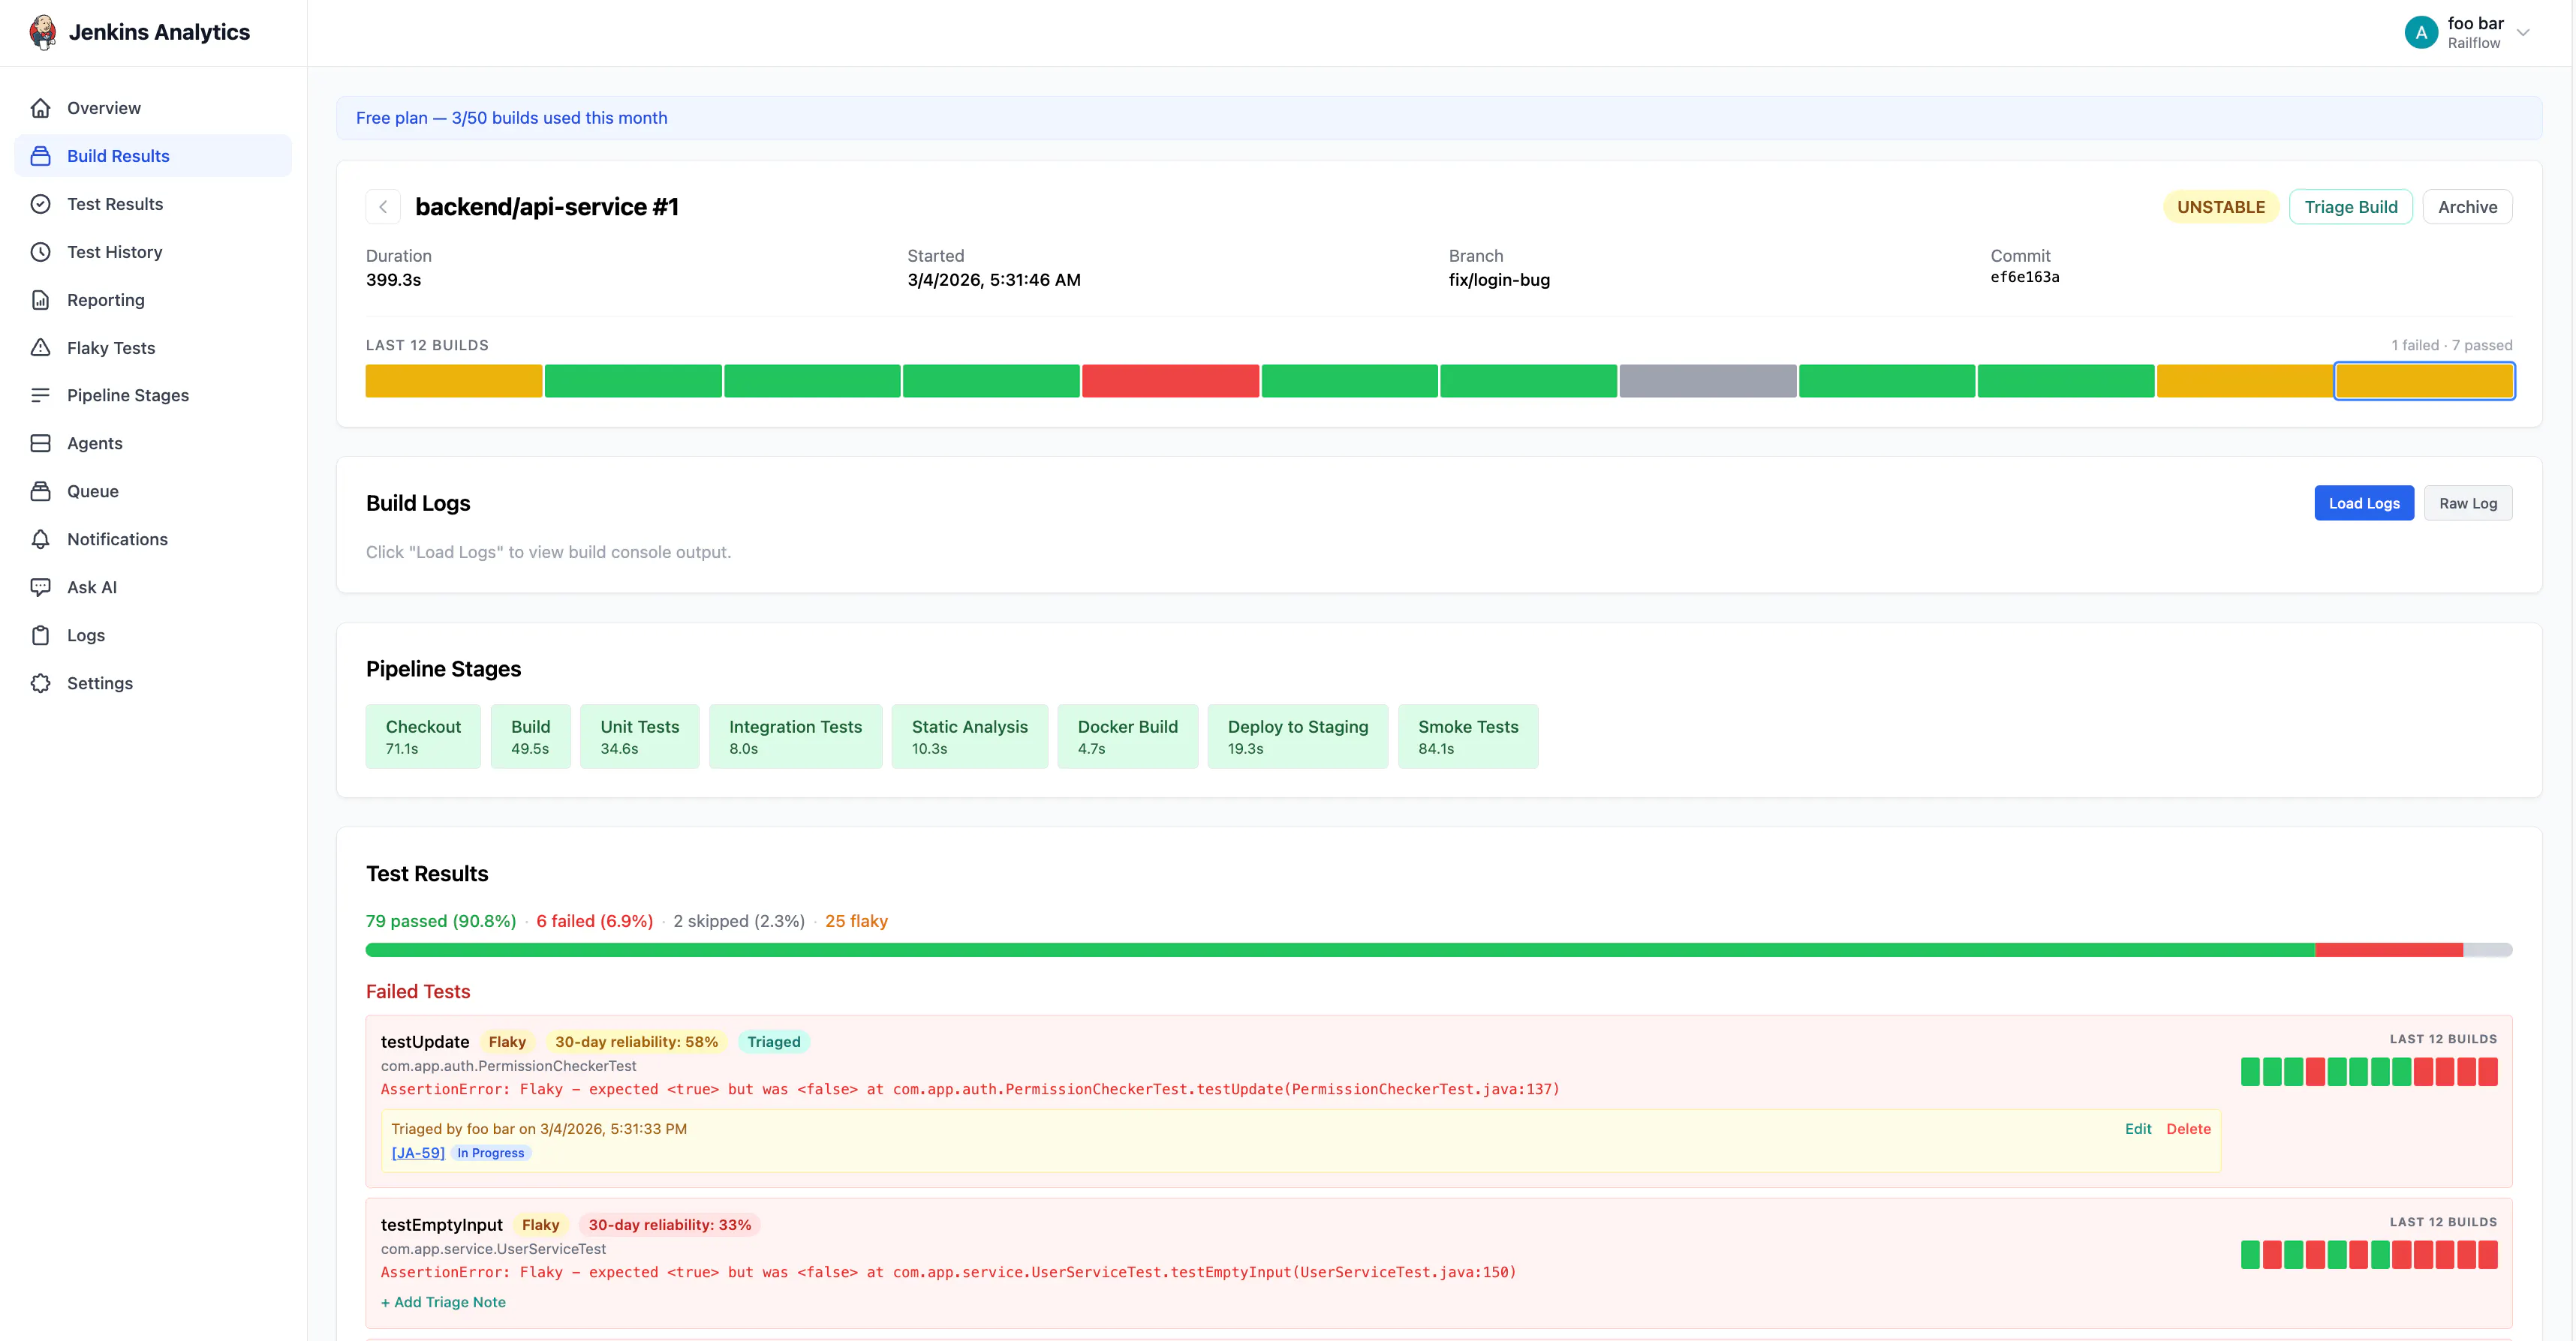The height and width of the screenshot is (1341, 2576).
Task: Open Overview in the sidebar
Action: coord(153,108)
